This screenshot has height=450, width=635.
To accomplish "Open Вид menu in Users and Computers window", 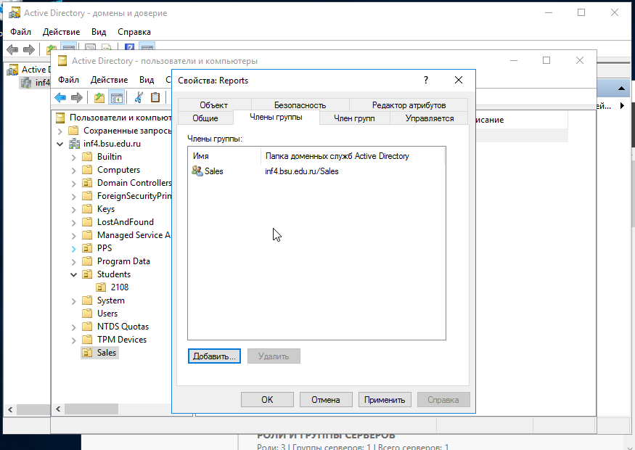I will tap(147, 80).
